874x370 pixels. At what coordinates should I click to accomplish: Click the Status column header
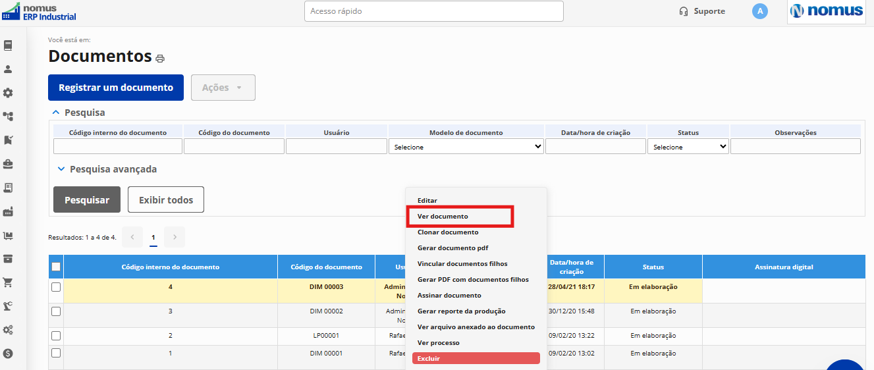653,267
